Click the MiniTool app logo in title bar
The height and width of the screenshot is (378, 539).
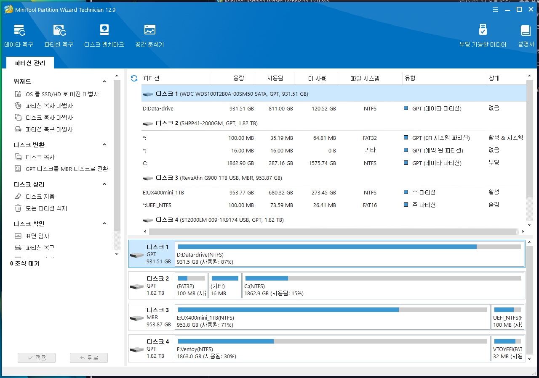[8, 9]
